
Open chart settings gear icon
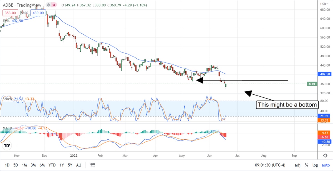[x=325, y=155]
